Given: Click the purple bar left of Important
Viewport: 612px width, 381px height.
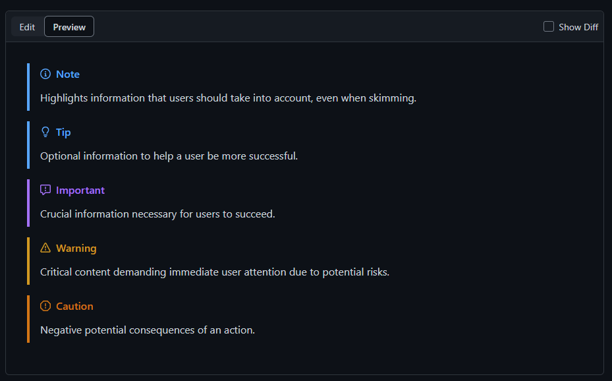Looking at the screenshot, I should [x=28, y=203].
